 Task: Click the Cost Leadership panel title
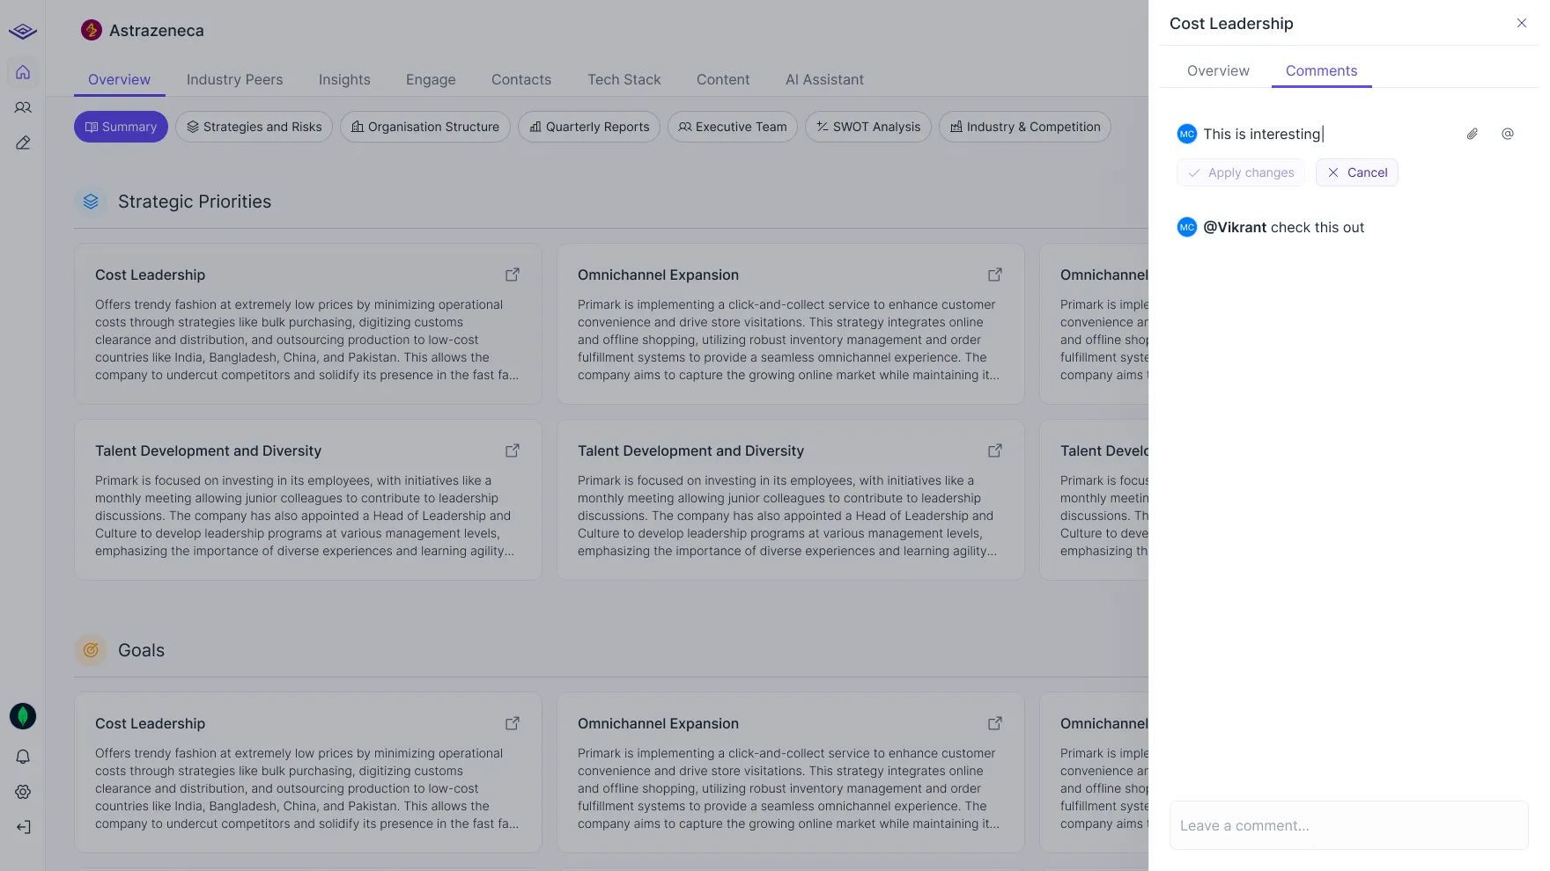tap(1231, 24)
